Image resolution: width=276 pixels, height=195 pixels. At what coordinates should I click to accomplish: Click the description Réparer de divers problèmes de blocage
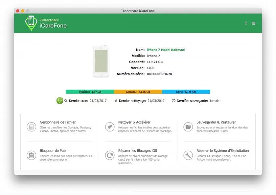click(143, 159)
